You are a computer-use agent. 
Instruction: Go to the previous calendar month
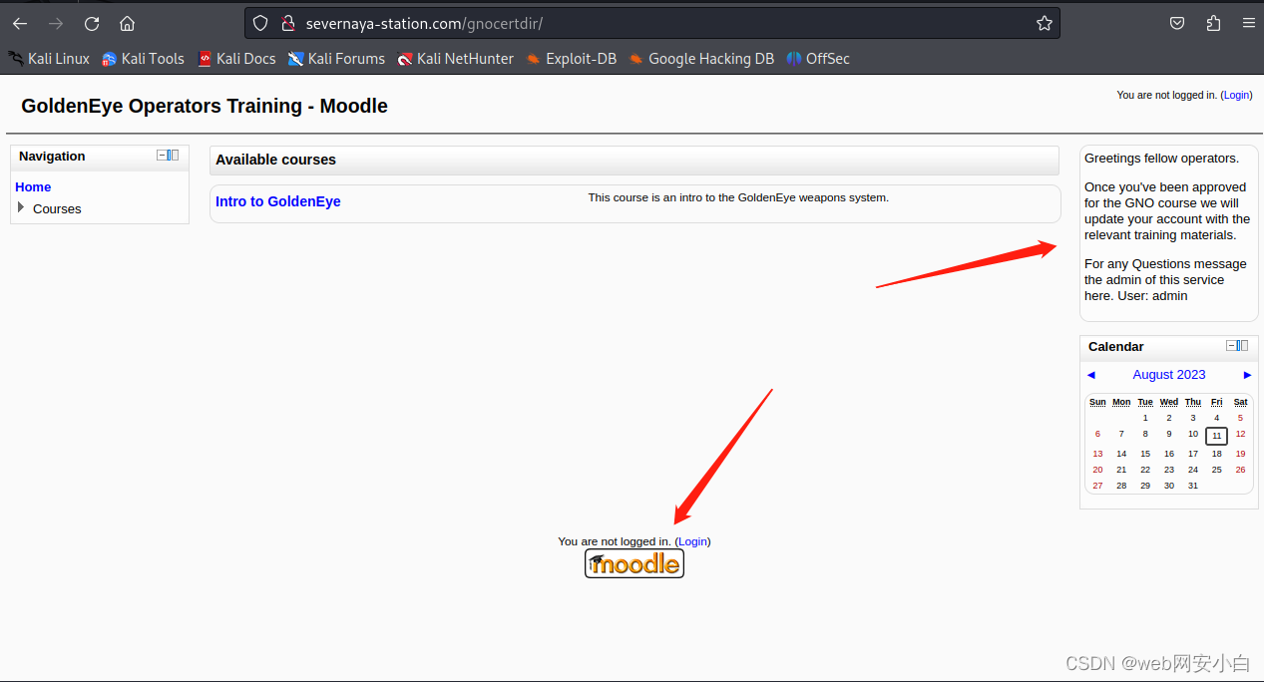point(1090,375)
